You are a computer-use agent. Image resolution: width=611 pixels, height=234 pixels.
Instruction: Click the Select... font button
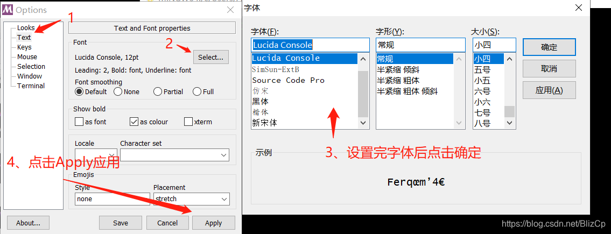[x=210, y=57]
